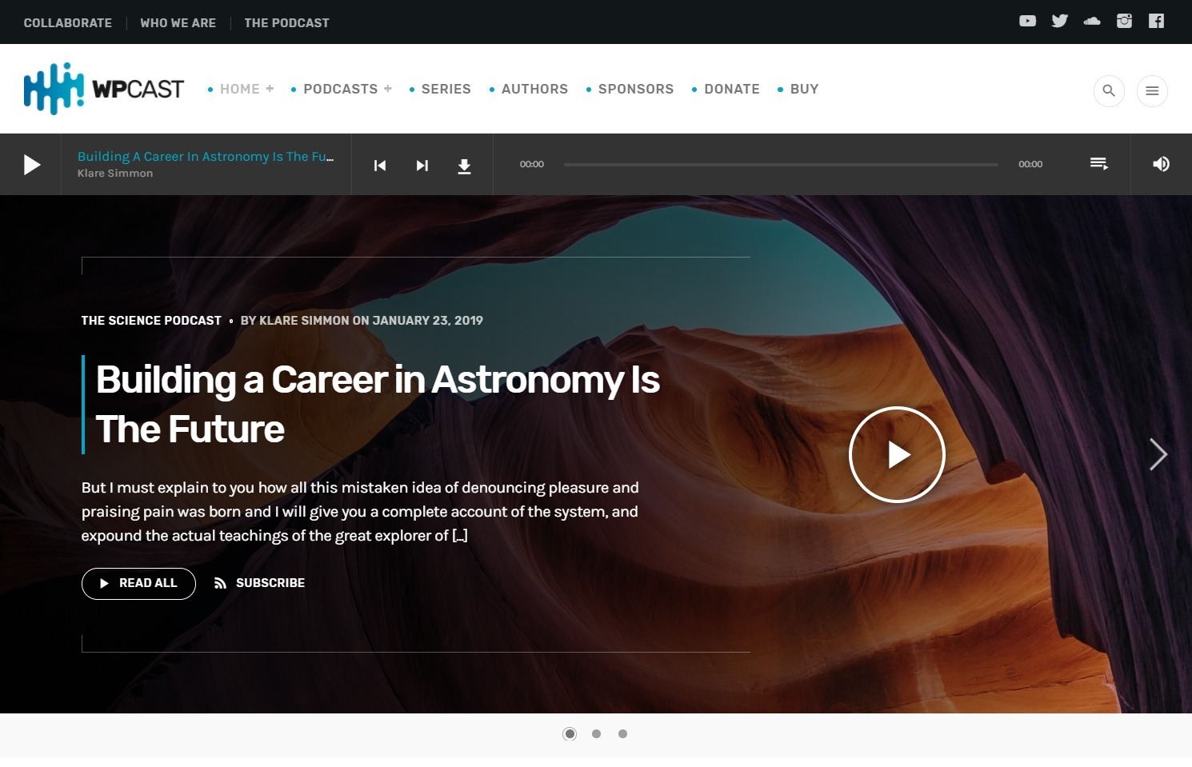
Task: Play the featured episode with large circle button
Action: 897,454
